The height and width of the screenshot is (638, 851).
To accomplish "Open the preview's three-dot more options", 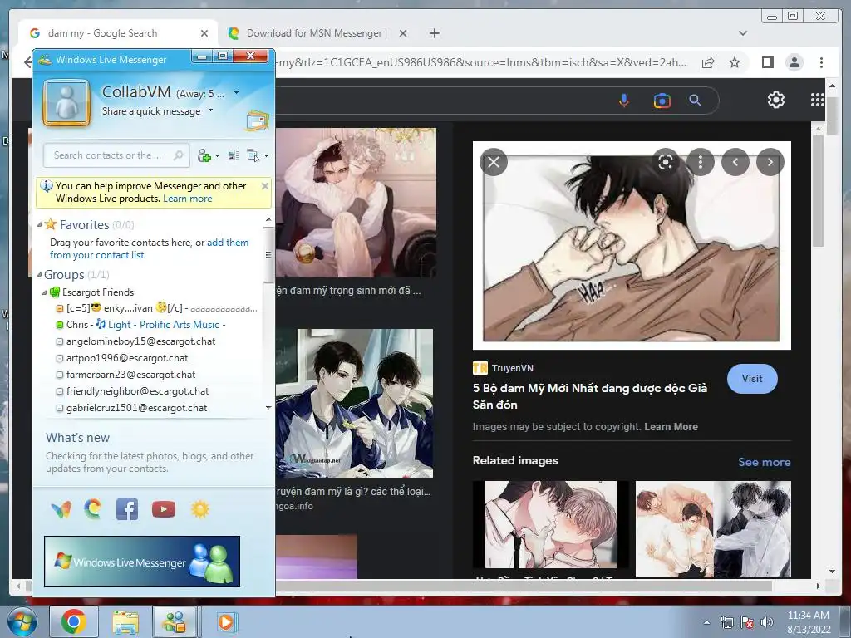I will 700,162.
